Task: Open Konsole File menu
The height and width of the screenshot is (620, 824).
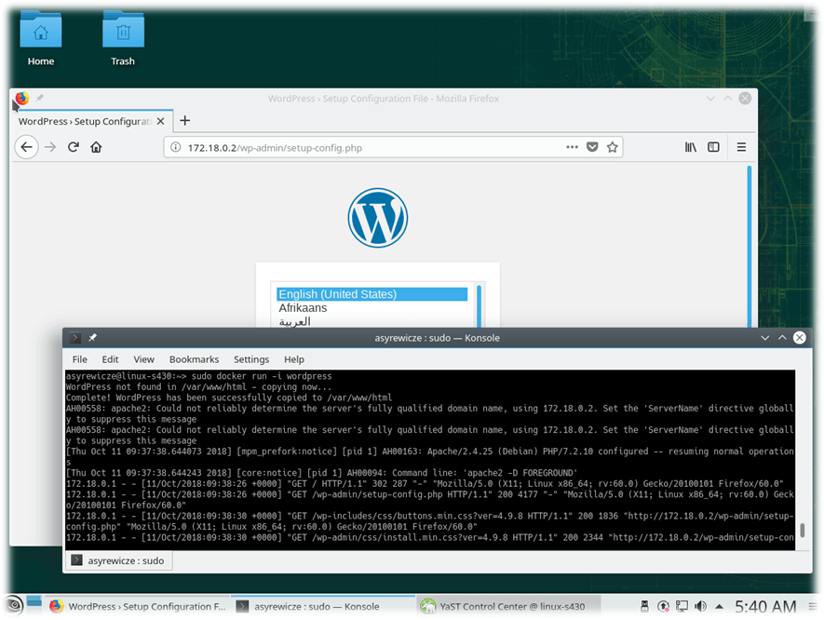Action: coord(80,359)
